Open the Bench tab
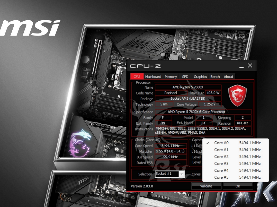277x207 pixels. point(215,76)
